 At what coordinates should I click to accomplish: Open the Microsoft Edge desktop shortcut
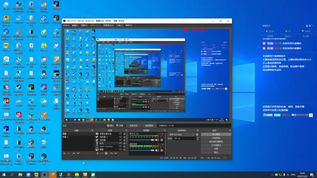[31, 103]
